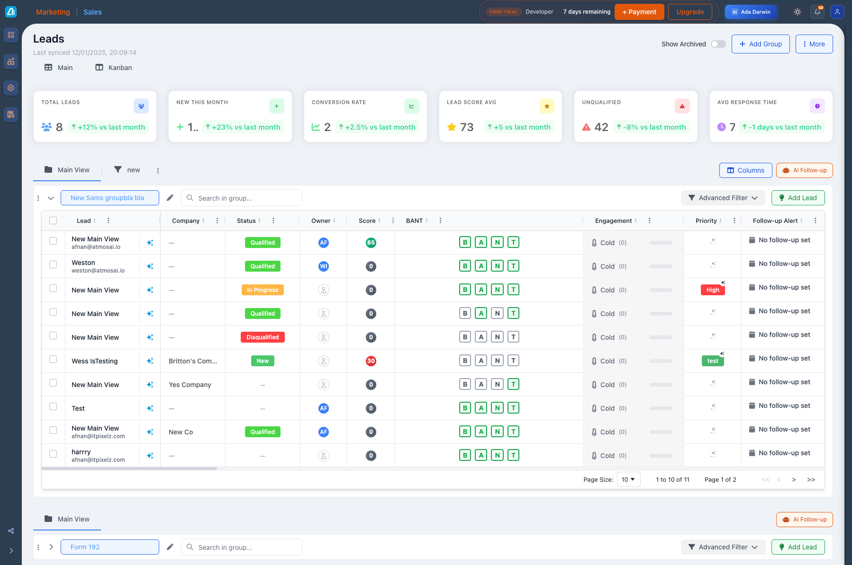Click the AI sparkle icon for Weston
Screen dimensions: 852x565
150,266
